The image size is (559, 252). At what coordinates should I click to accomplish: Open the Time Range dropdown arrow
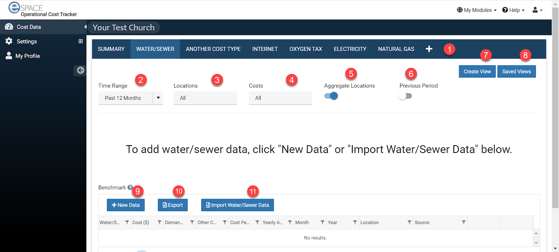tap(158, 98)
